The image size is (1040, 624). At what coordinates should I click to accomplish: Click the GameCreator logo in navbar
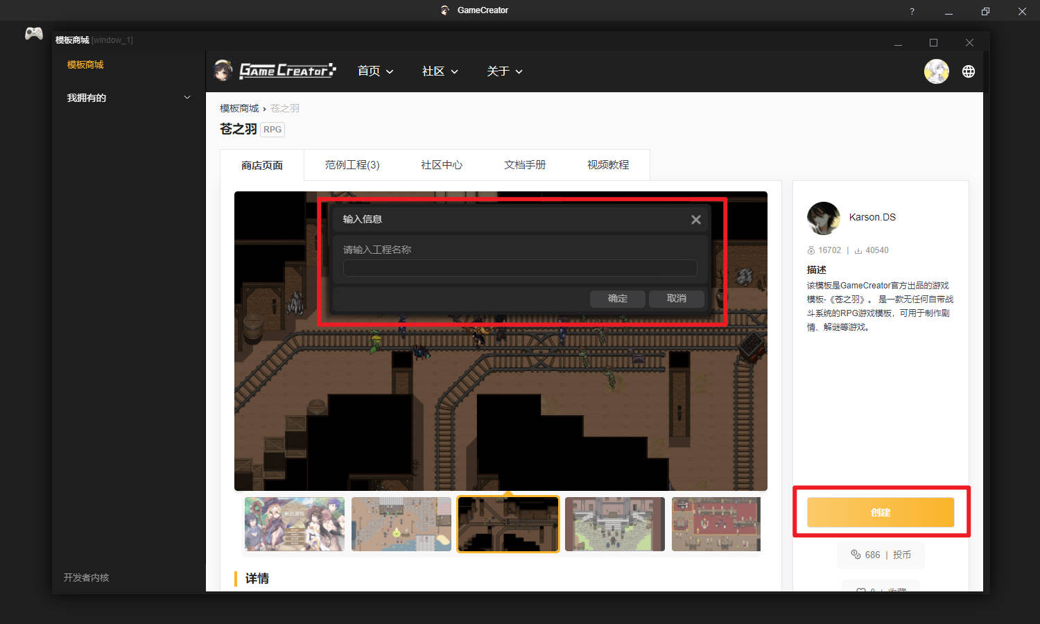(275, 71)
